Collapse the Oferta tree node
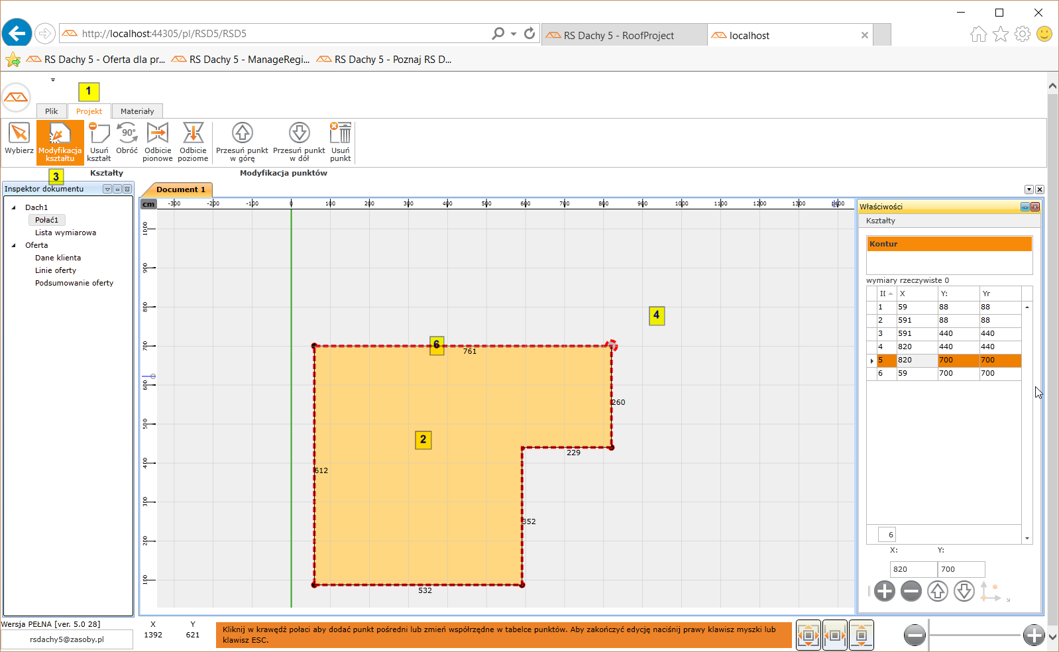1059x652 pixels. click(14, 245)
